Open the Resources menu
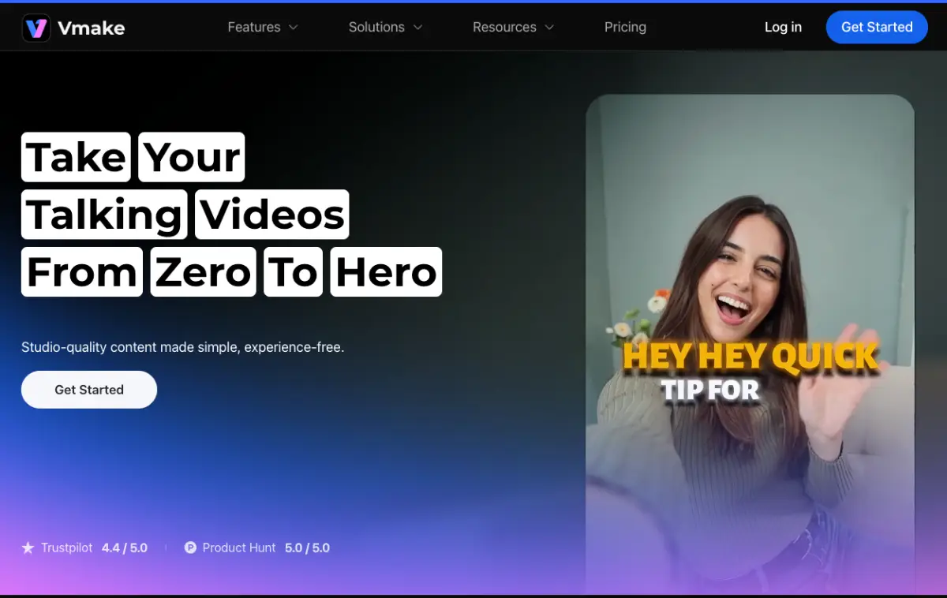Screen dimensions: 947x598 504,27
